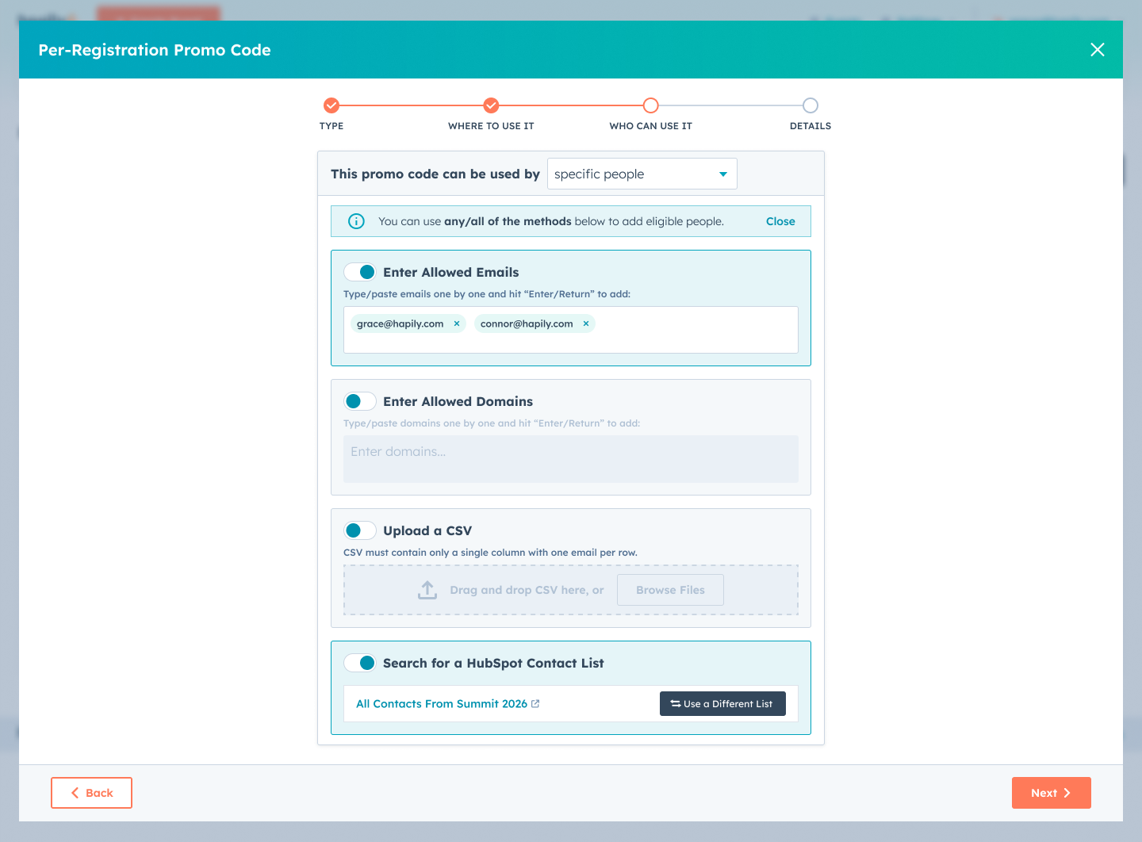Go Back to the previous step
This screenshot has height=842, width=1142.
pos(91,793)
